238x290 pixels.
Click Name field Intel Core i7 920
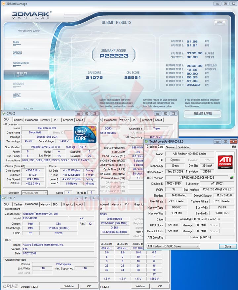point(47,128)
